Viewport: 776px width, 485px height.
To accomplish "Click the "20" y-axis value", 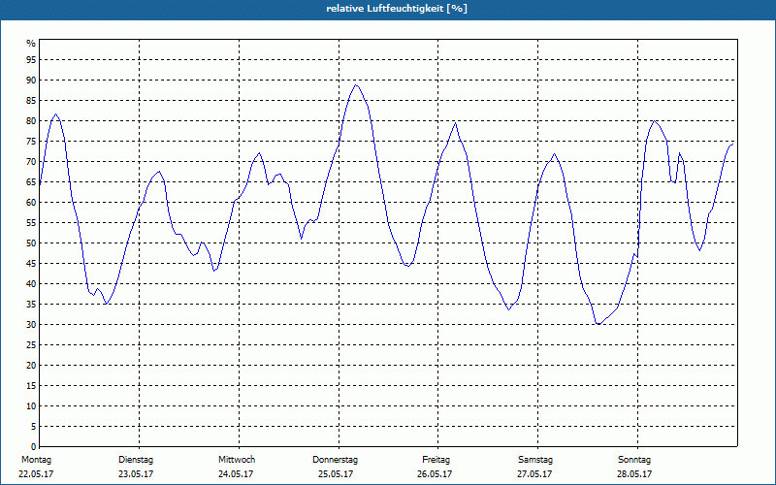I will (x=31, y=366).
